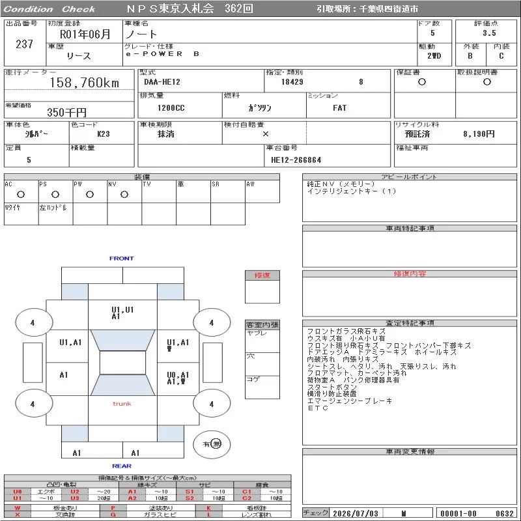Click the 'U0,A1 A1,W' door damage mark
Viewport: 521px width, 521px height.
178,378
